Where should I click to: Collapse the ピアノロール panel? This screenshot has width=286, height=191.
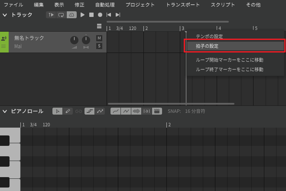tap(5, 111)
